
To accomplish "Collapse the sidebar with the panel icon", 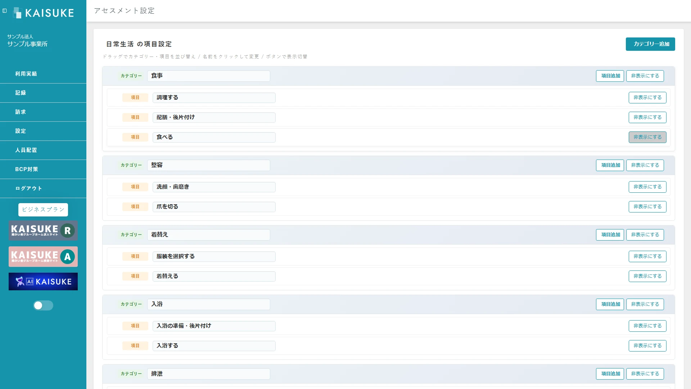I will [5, 11].
